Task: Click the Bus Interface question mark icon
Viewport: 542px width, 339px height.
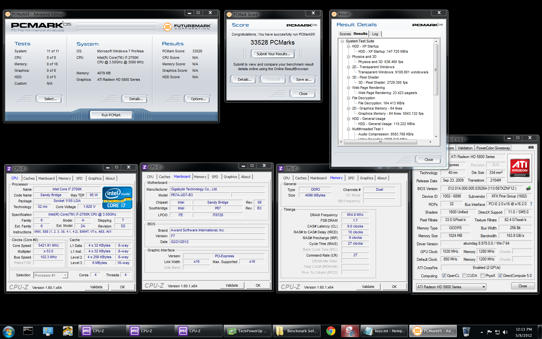Action: click(531, 204)
